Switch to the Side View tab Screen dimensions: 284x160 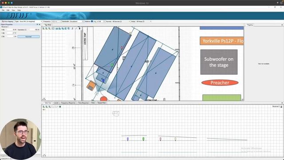48,103
